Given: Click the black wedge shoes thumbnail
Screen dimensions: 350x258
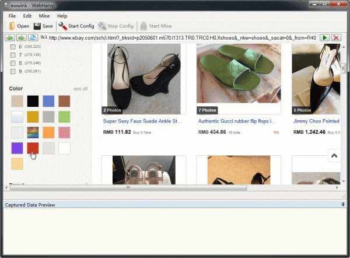Looking at the screenshot, I should click(144, 79).
